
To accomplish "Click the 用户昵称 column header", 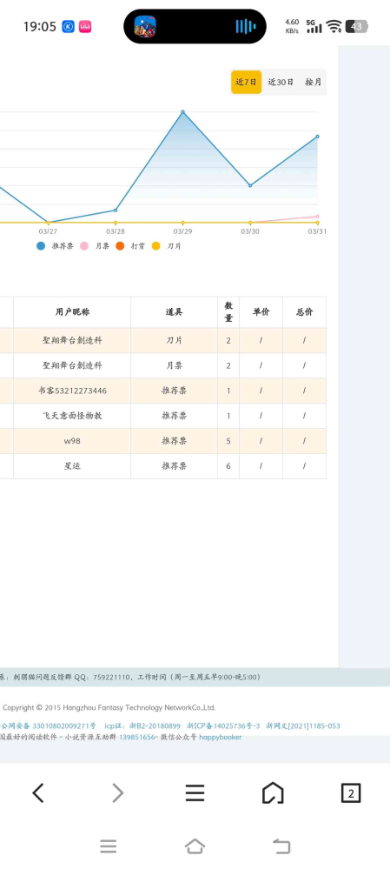I will coord(72,312).
